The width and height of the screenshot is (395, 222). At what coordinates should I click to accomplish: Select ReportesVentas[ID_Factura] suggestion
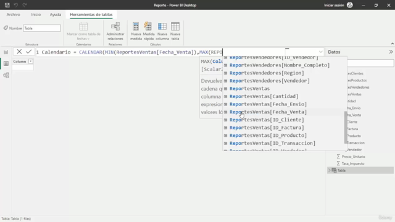coord(267,128)
